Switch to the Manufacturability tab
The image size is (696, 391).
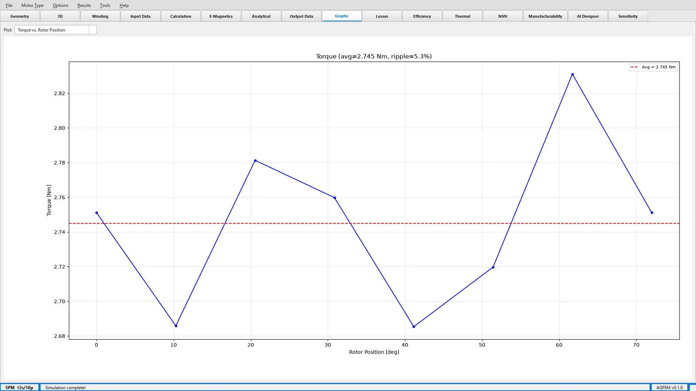coord(545,16)
